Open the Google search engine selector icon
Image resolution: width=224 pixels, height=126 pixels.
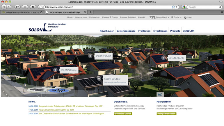pyautogui.click(x=184, y=7)
